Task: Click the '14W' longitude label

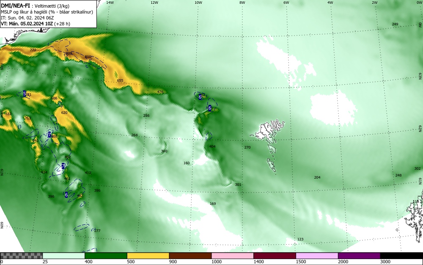Action: click(110, 3)
